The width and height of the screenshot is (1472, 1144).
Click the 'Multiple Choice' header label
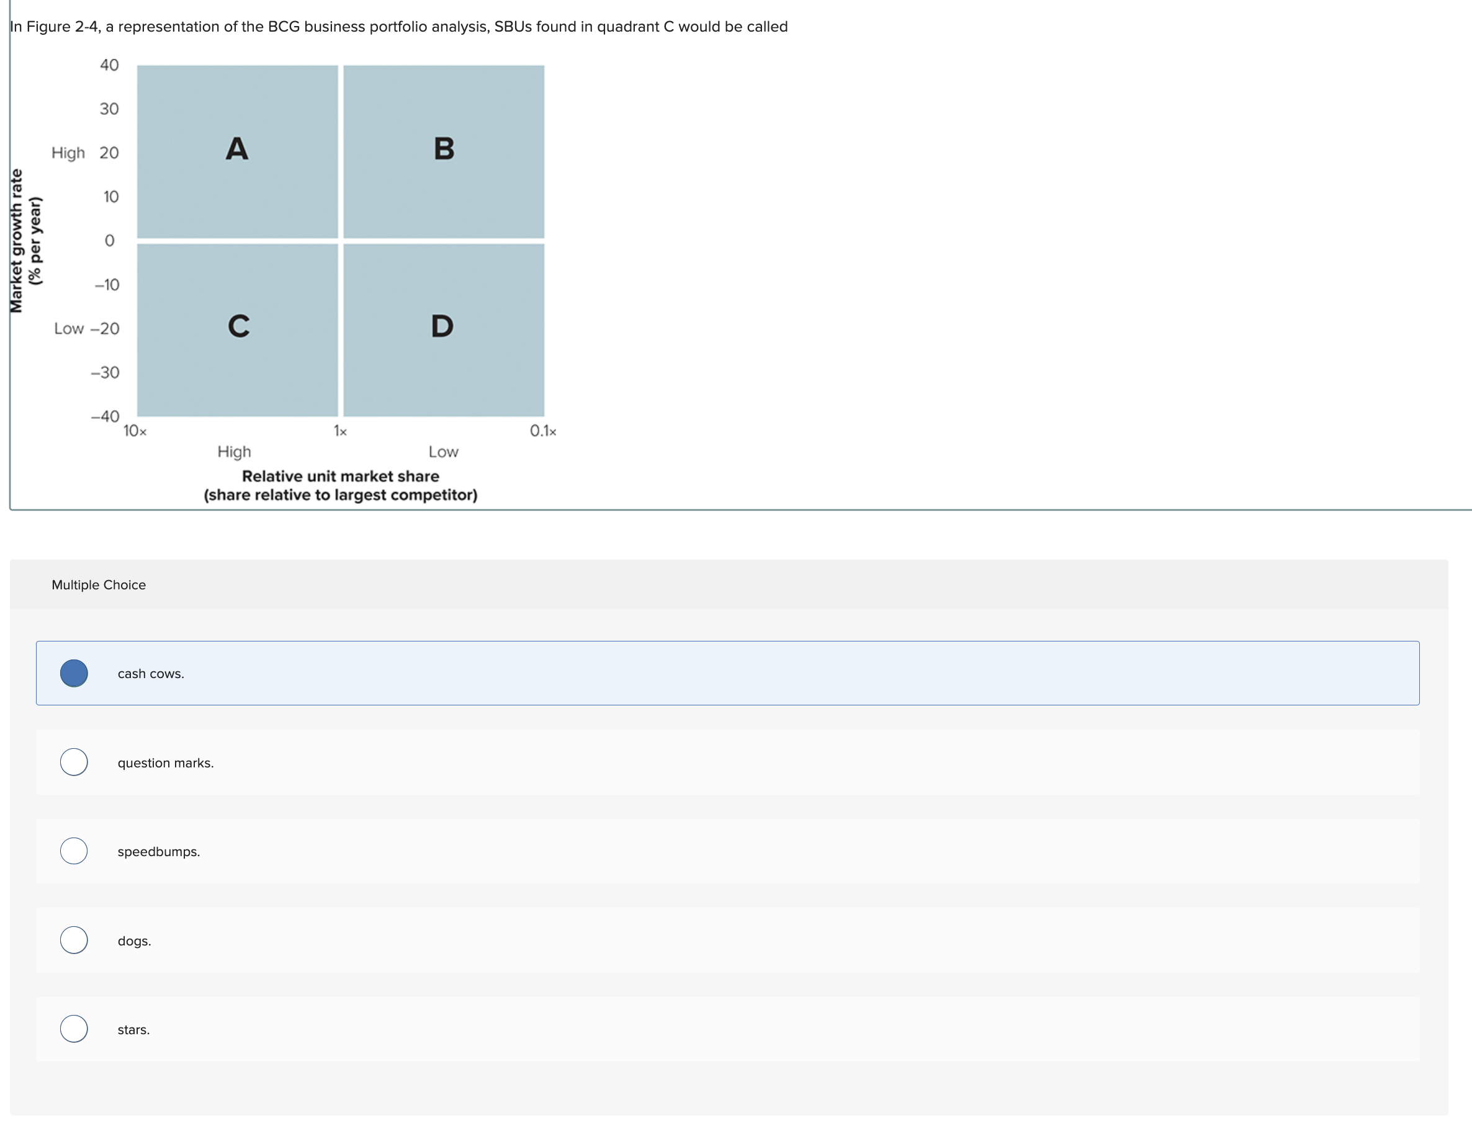click(99, 585)
